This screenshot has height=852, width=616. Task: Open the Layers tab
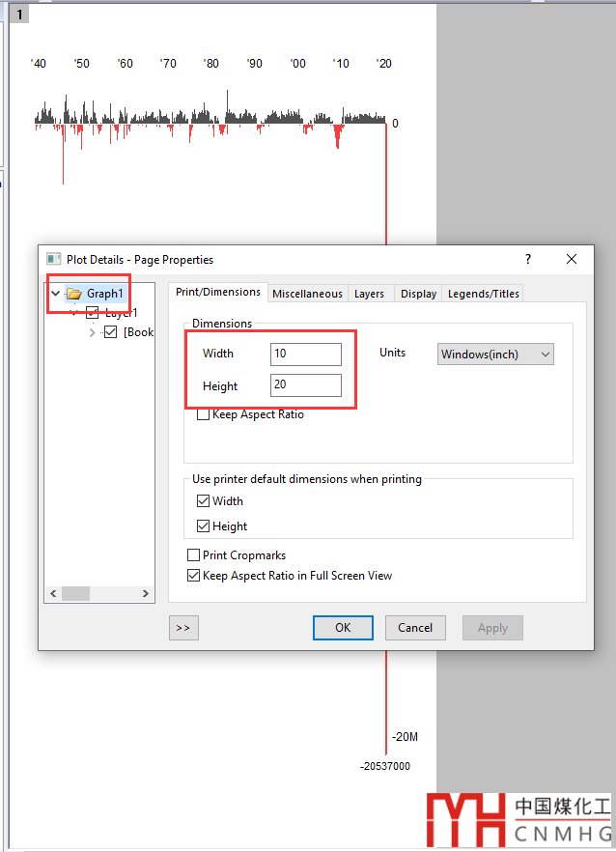pyautogui.click(x=370, y=294)
